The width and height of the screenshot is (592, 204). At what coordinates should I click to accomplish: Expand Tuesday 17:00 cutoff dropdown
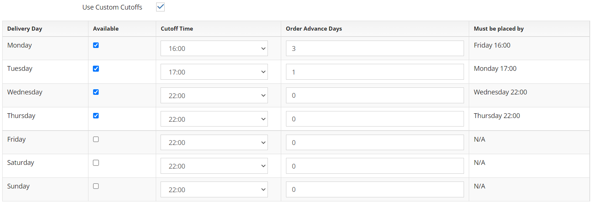(x=214, y=72)
